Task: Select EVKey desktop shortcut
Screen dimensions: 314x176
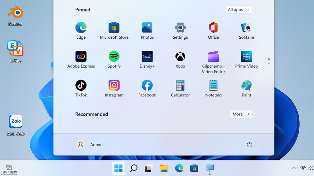Action: point(15,51)
